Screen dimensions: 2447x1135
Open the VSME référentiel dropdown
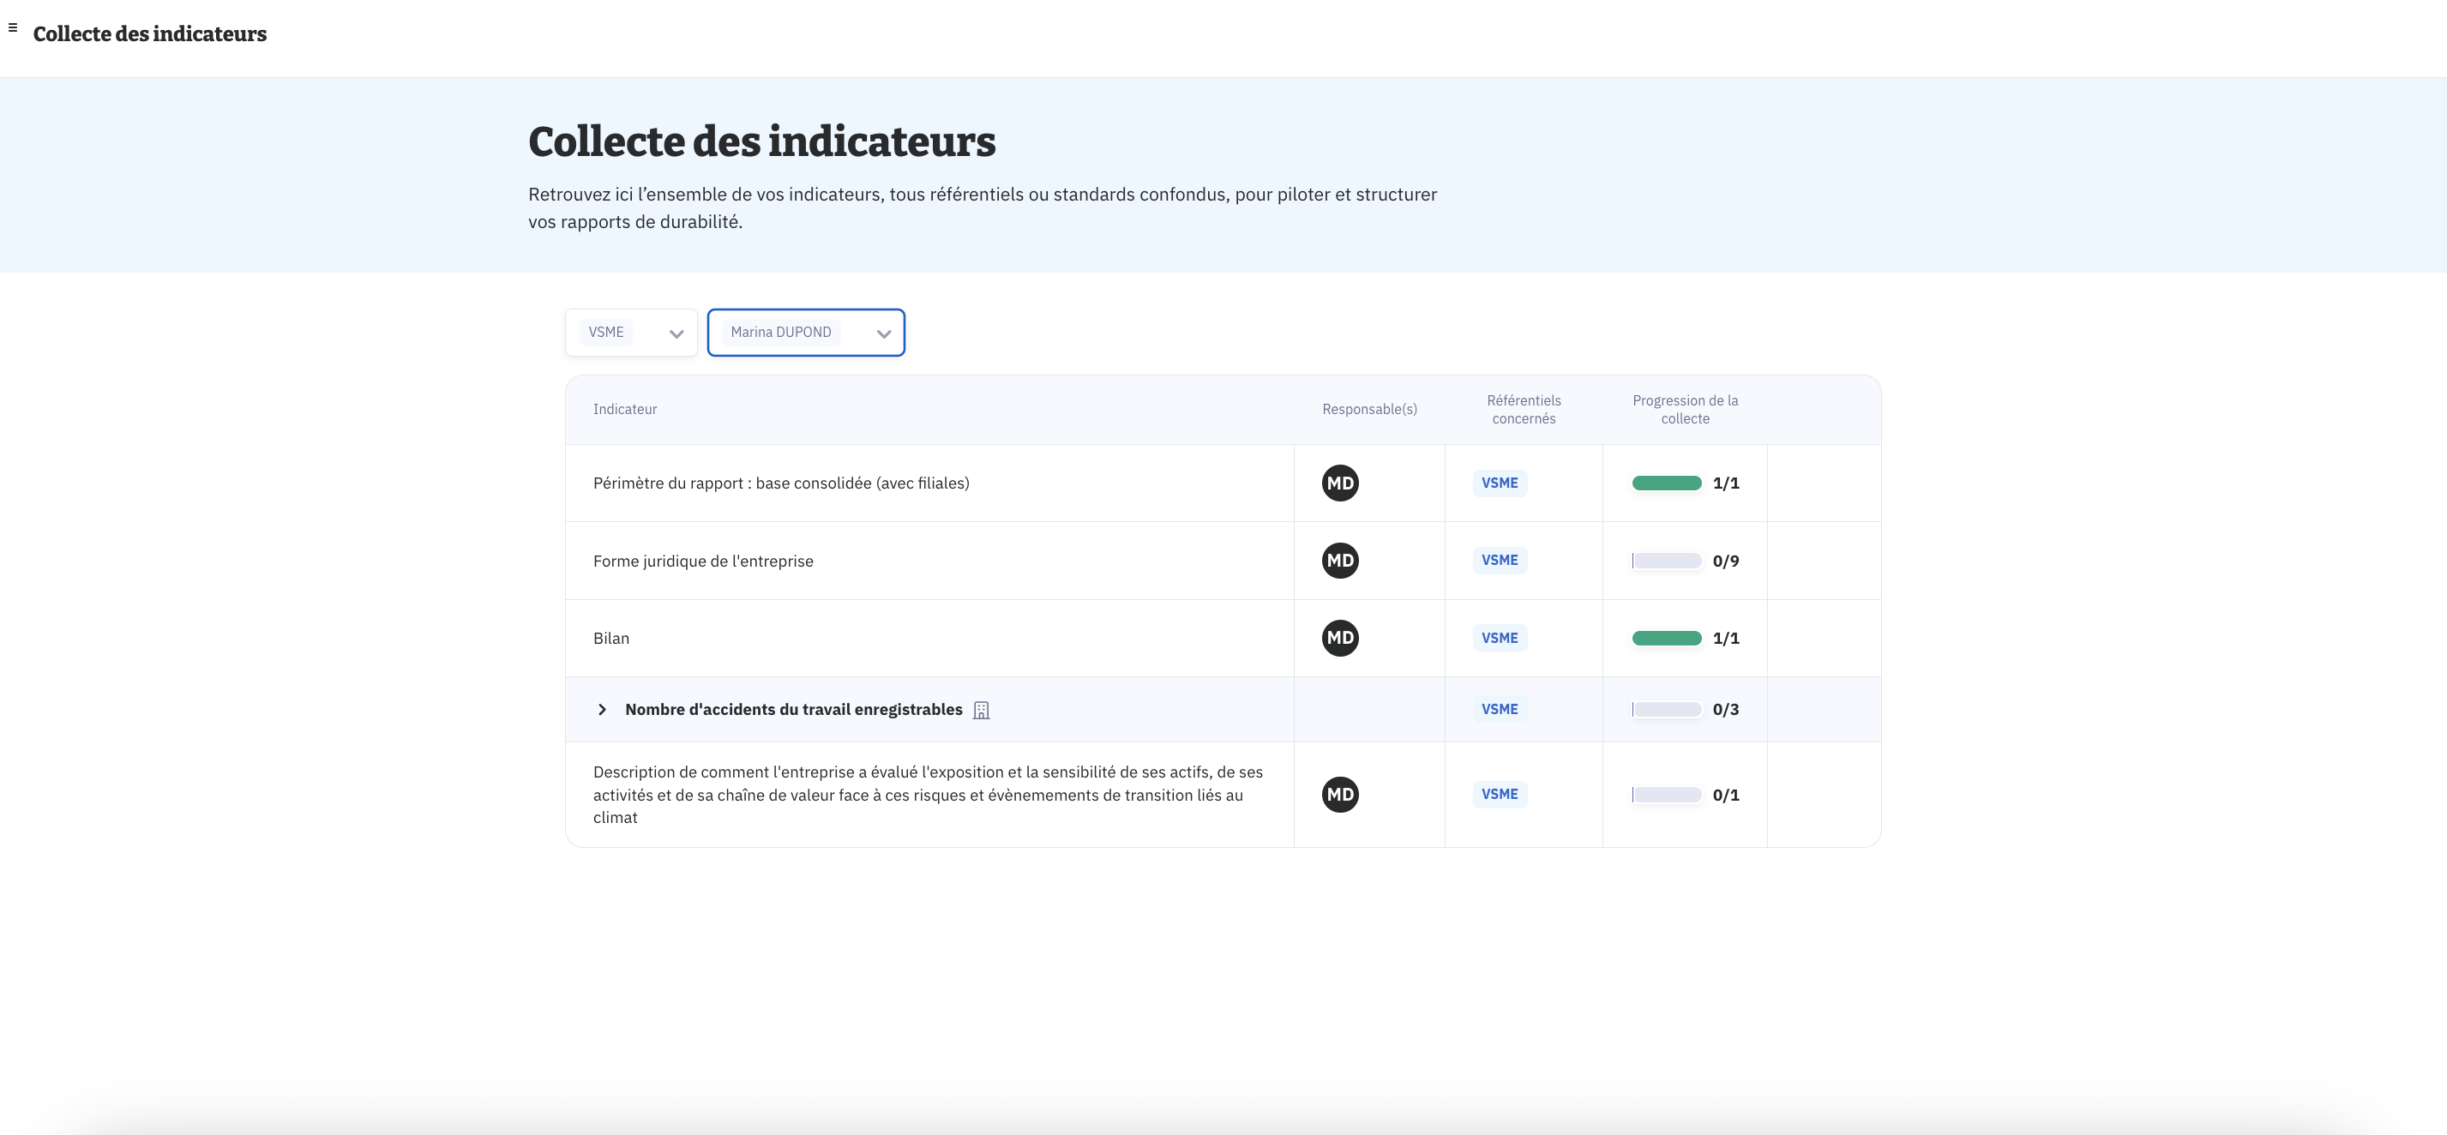(631, 333)
